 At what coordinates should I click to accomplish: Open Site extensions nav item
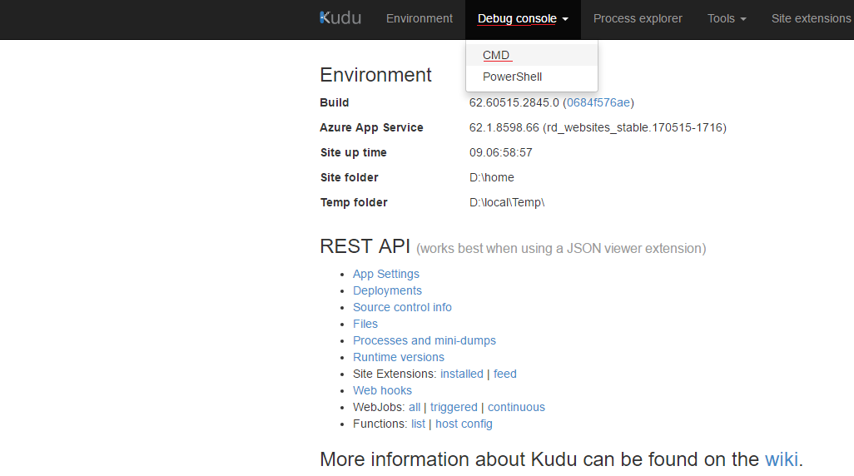pos(811,18)
